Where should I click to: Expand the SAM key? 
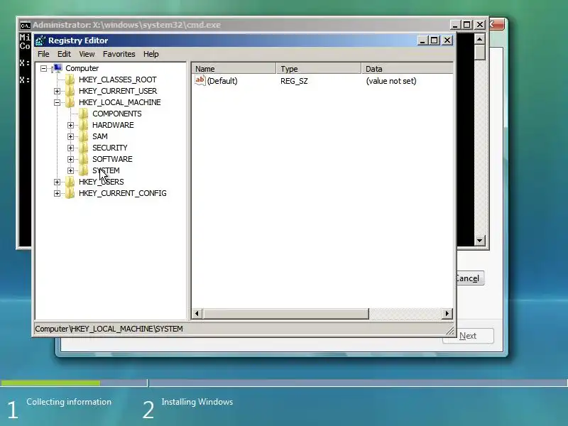point(70,136)
